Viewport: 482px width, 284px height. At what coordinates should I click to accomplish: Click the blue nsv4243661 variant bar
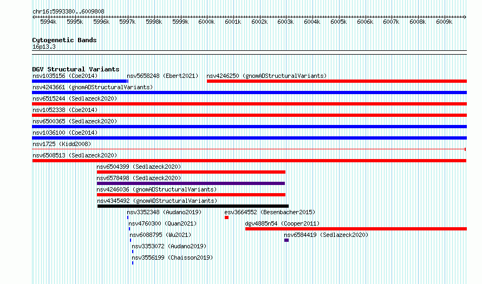(x=249, y=93)
